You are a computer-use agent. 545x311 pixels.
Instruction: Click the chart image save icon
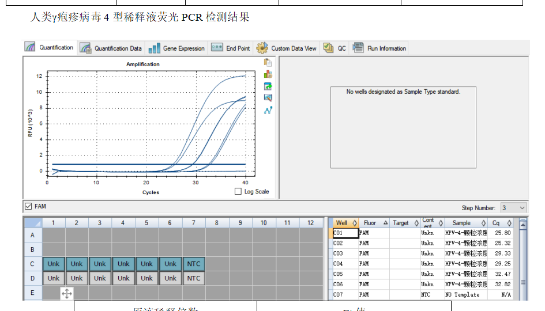point(268,98)
